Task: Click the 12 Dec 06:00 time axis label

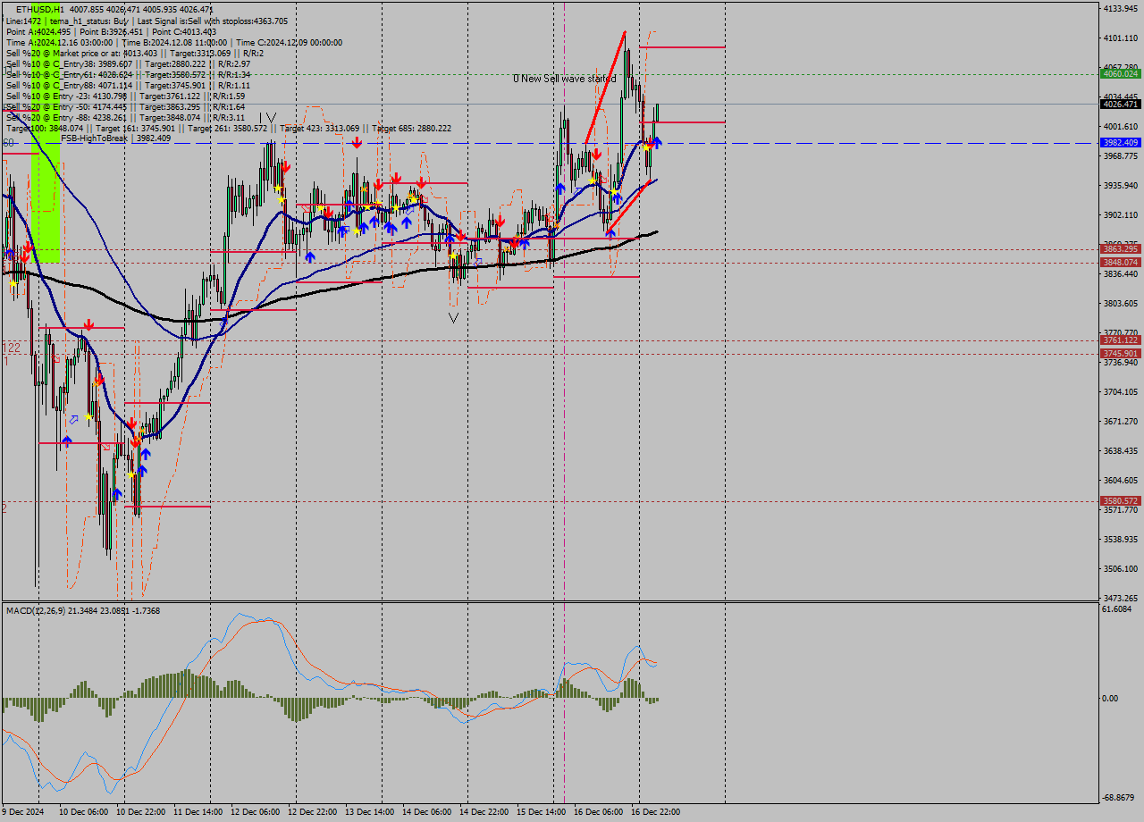Action: [254, 812]
